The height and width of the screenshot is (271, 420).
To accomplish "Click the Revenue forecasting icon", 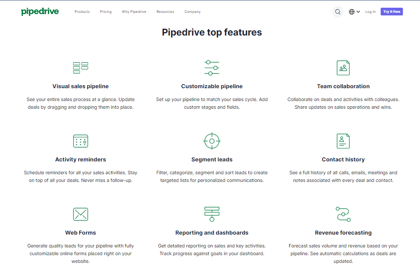I will [x=343, y=214].
